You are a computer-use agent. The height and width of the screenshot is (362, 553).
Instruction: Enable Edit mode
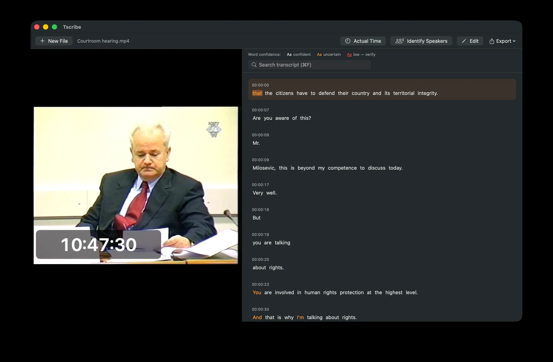pos(470,41)
